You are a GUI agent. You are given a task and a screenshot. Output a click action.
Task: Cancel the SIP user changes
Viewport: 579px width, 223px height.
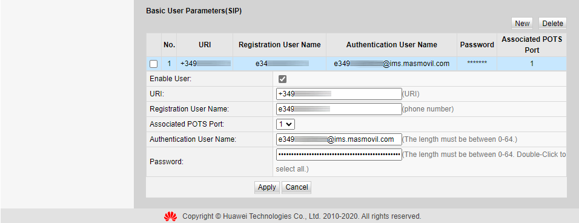[297, 187]
